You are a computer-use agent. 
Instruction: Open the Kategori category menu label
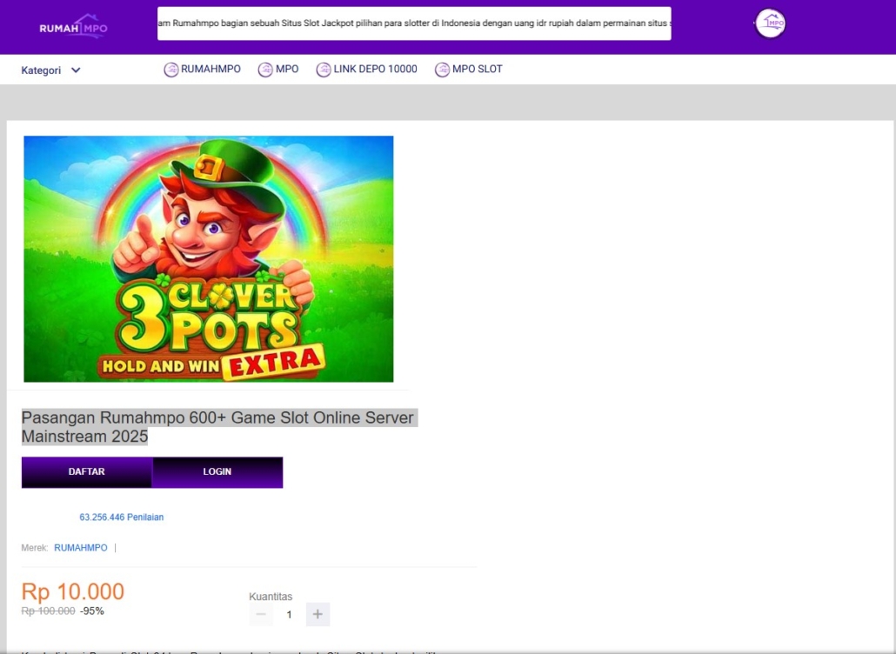[x=41, y=70]
